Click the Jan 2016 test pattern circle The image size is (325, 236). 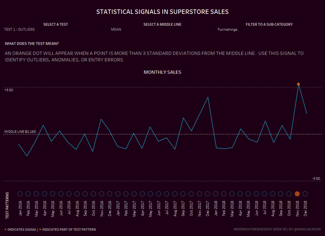coord(20,194)
